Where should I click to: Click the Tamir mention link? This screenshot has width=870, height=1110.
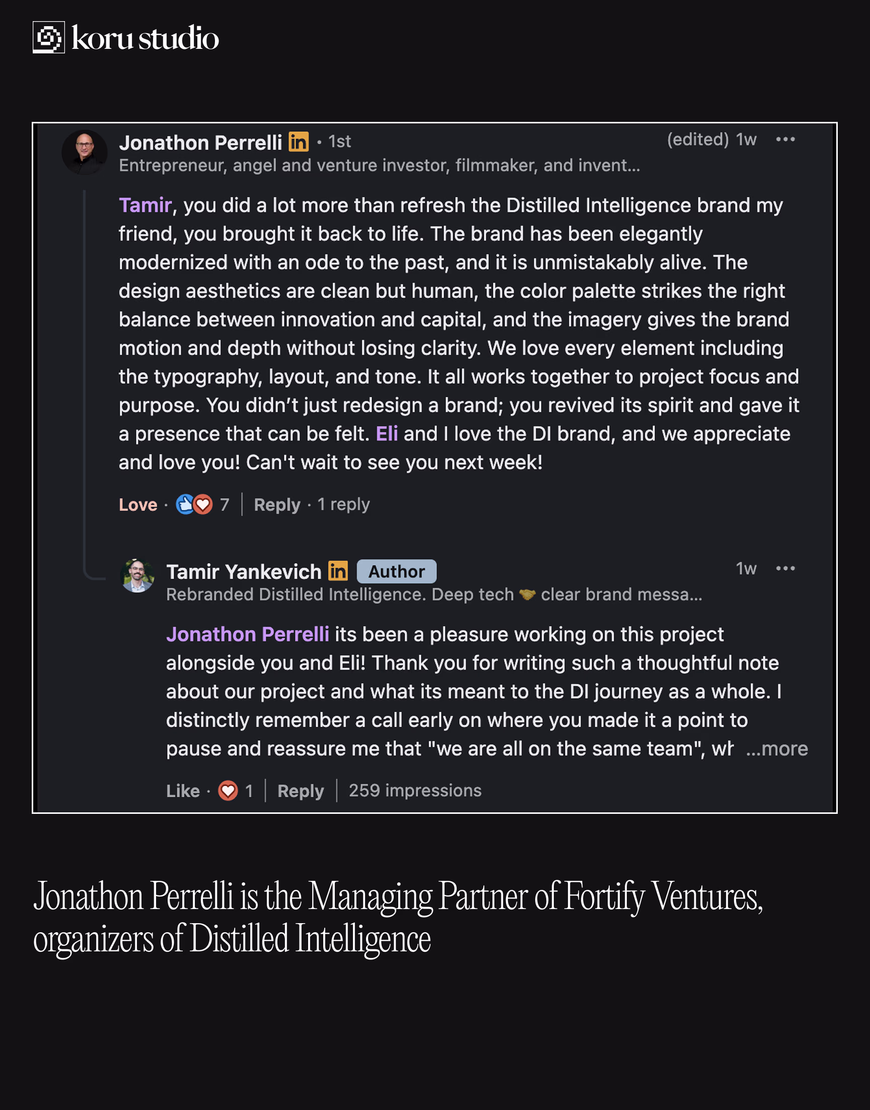point(144,205)
